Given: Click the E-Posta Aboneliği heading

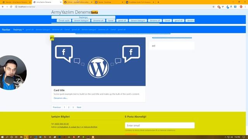Looking at the screenshot, I should (x=136, y=117).
